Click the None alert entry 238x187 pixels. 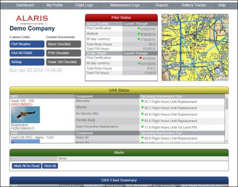pos(62,159)
